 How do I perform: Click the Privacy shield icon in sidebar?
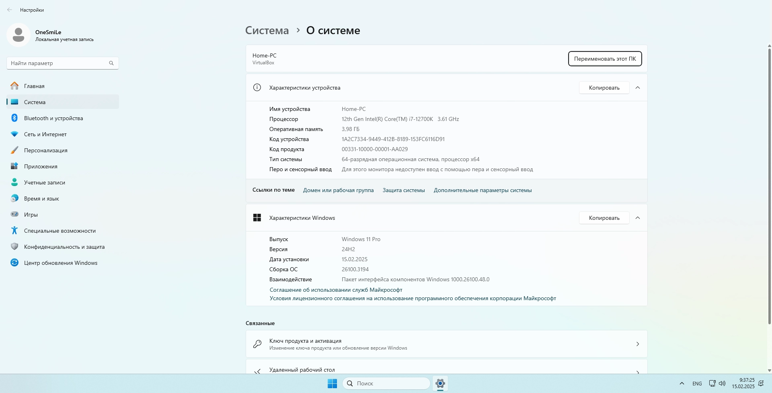[14, 246]
